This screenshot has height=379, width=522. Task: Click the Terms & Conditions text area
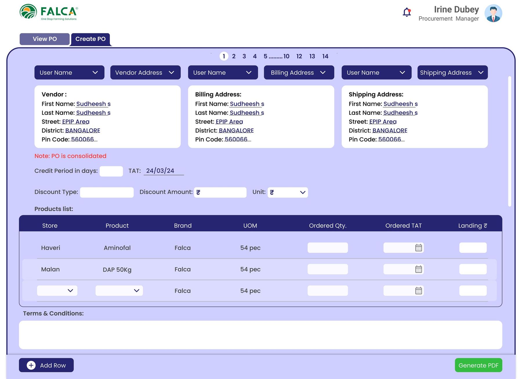click(260, 335)
